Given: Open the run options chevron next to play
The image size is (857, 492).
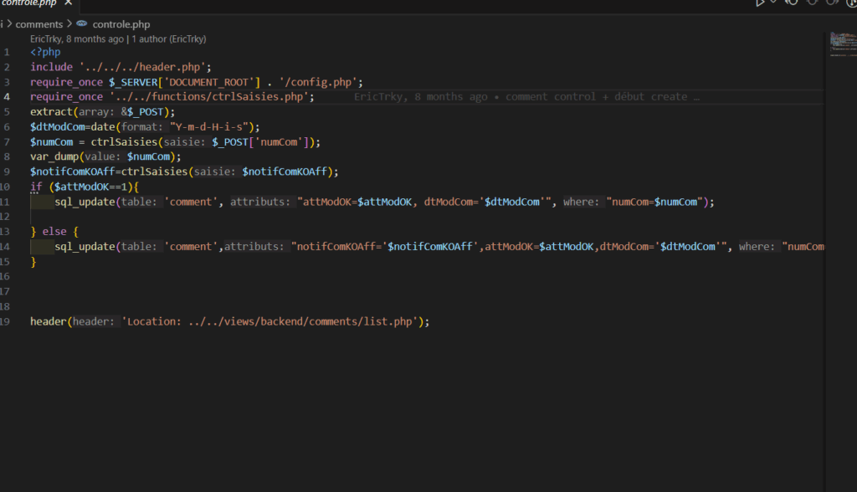Looking at the screenshot, I should click(x=772, y=3).
